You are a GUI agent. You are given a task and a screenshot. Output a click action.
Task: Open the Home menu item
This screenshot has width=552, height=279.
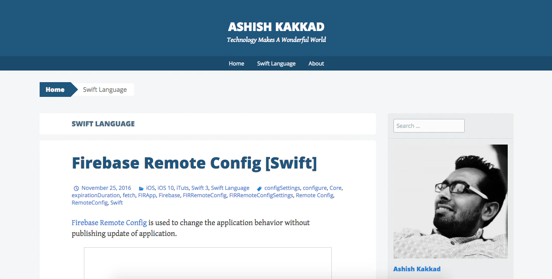236,63
